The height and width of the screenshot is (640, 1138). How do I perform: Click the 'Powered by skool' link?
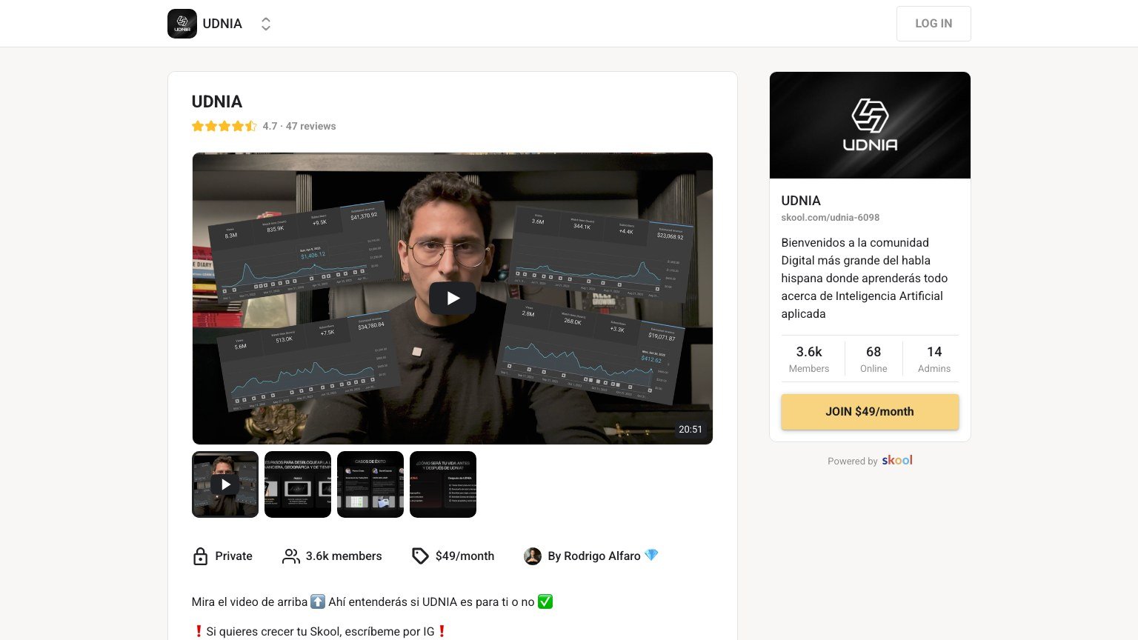(x=870, y=461)
